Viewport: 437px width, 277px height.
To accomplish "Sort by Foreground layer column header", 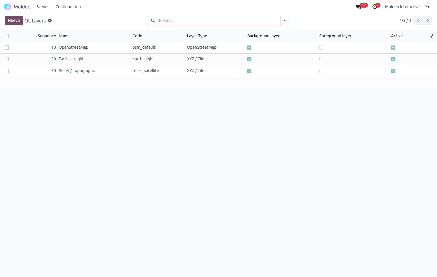I will click(335, 36).
